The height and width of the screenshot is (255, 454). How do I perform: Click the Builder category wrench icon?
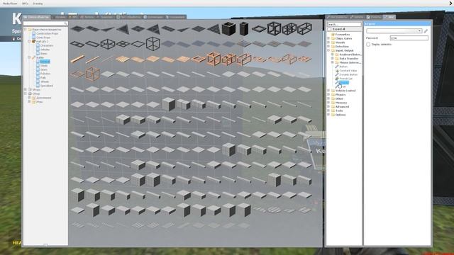[x=33, y=57]
